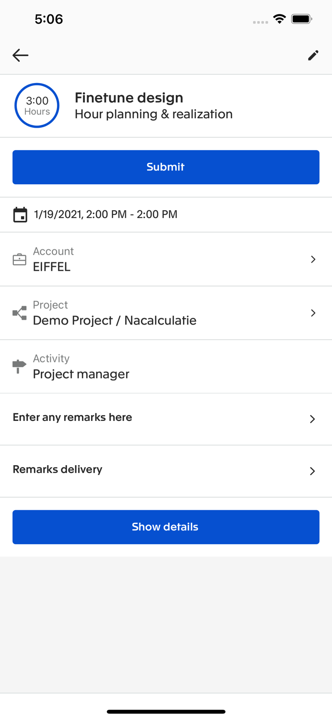Tap the battery status icon
The width and height of the screenshot is (332, 720).
coord(301,19)
